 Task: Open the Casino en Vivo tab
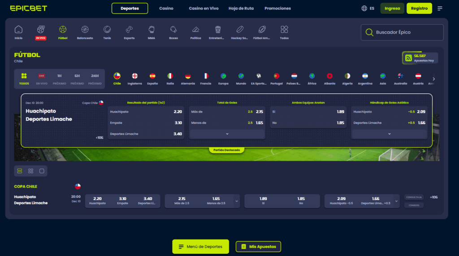click(204, 8)
